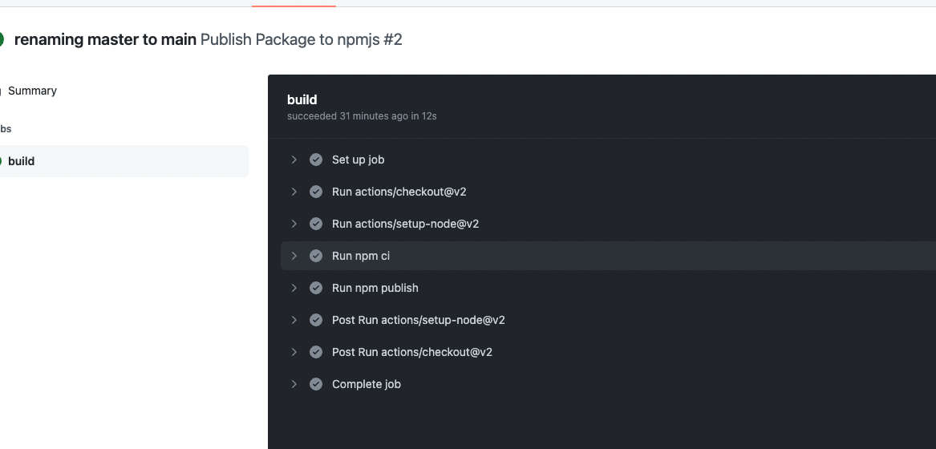The image size is (936, 449).
Task: Click the build header title in log panel
Action: [x=302, y=99]
